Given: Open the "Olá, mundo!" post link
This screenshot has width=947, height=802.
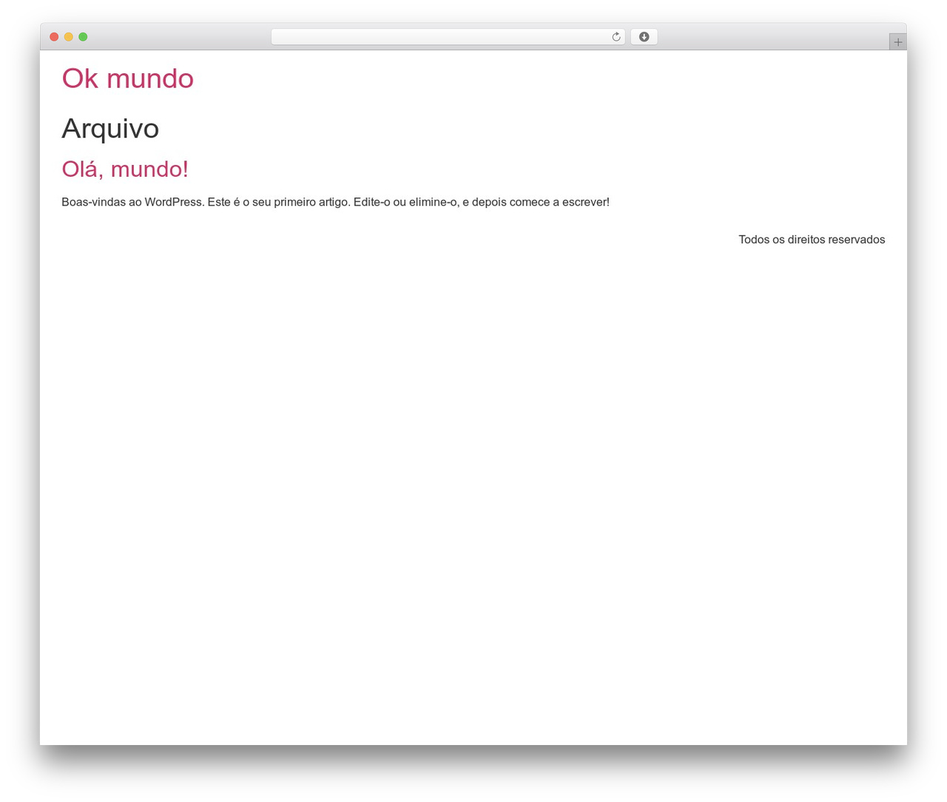Looking at the screenshot, I should 125,169.
